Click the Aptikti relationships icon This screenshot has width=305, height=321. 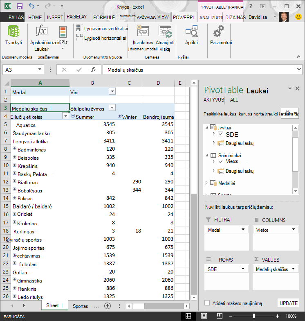pyautogui.click(x=191, y=31)
